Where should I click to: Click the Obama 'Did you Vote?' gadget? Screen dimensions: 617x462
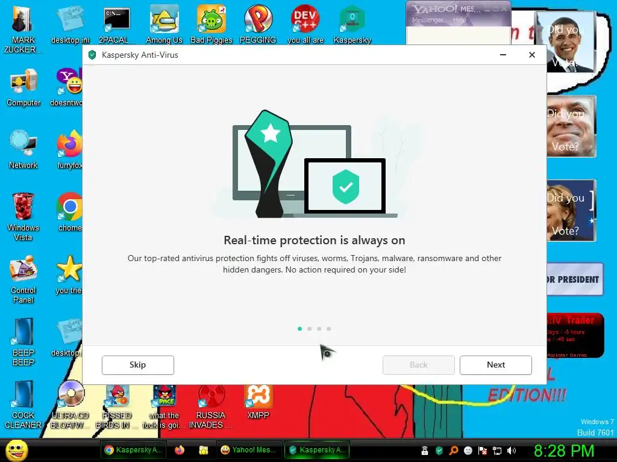pos(566,42)
